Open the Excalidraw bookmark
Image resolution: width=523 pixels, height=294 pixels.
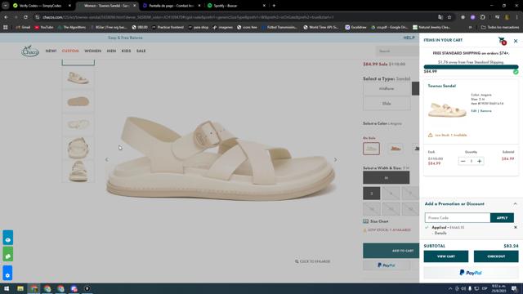tap(355, 27)
